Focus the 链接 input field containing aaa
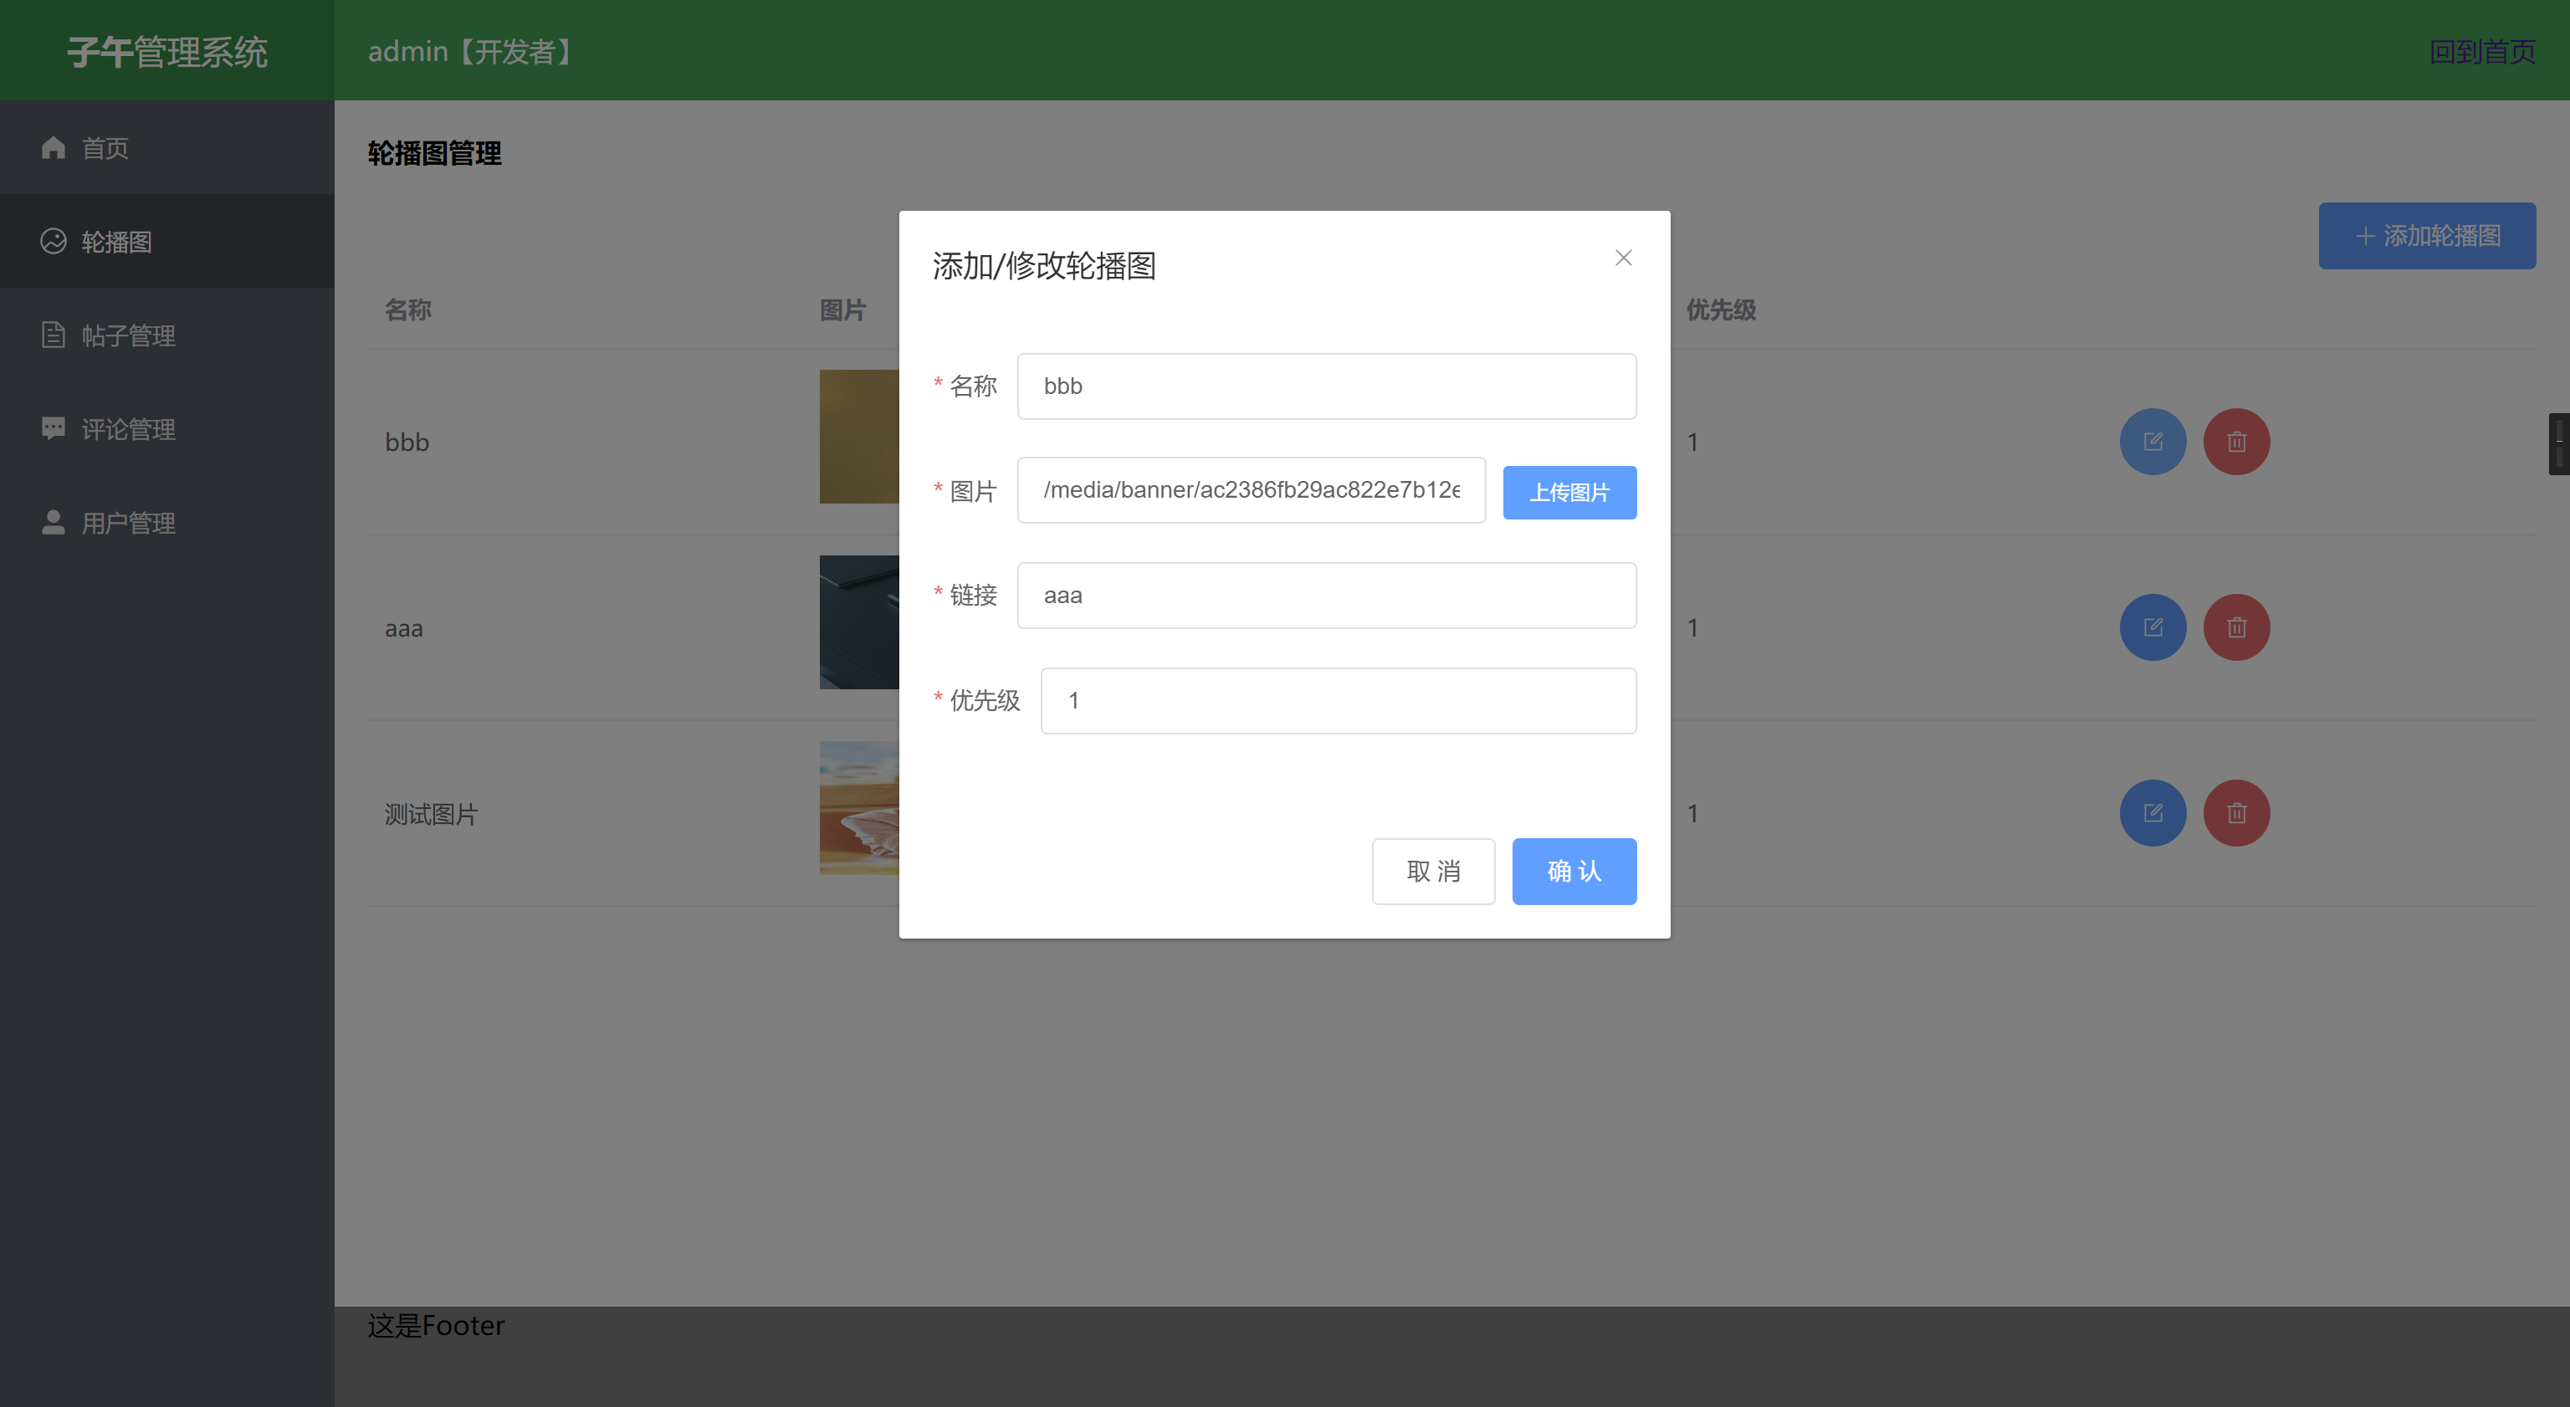Image resolution: width=2570 pixels, height=1407 pixels. (x=1326, y=596)
